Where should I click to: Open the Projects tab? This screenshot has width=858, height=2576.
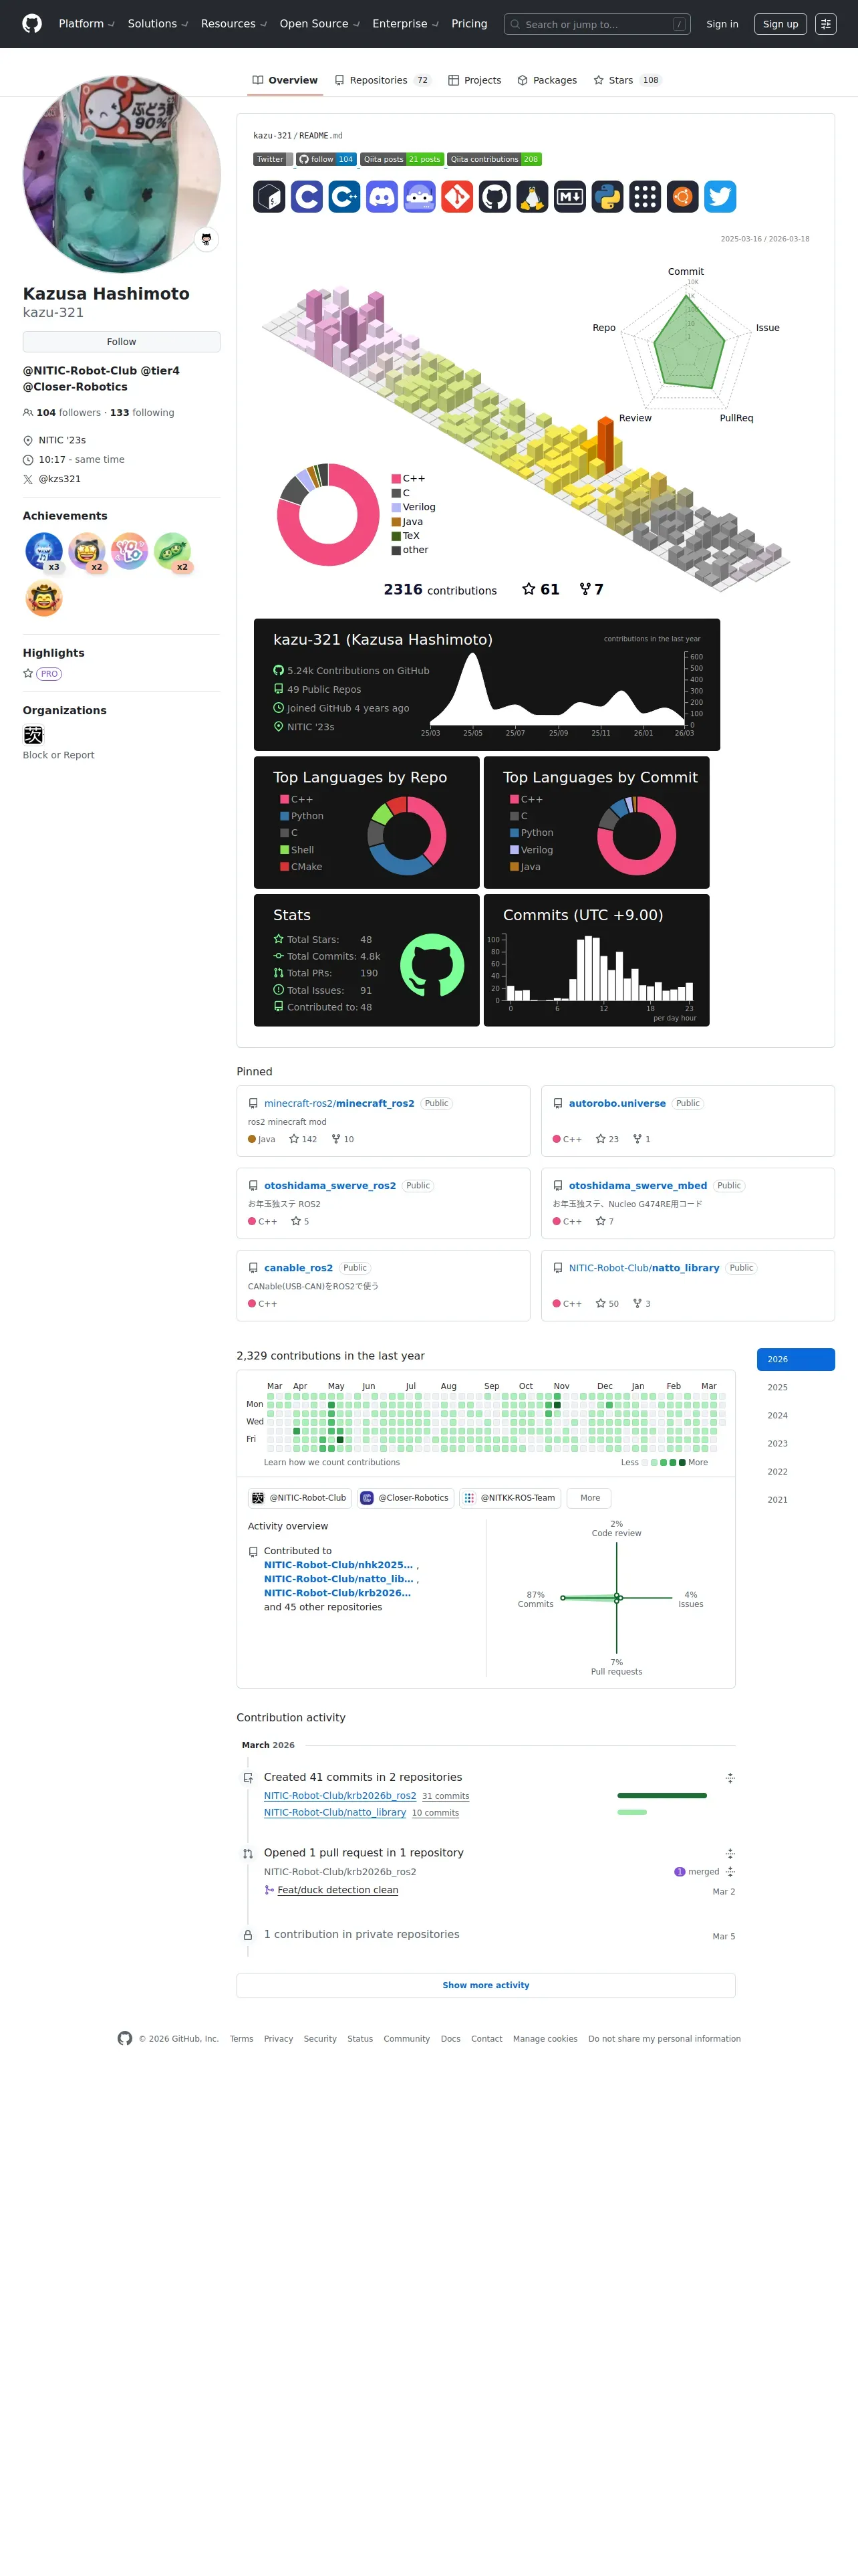click(474, 80)
